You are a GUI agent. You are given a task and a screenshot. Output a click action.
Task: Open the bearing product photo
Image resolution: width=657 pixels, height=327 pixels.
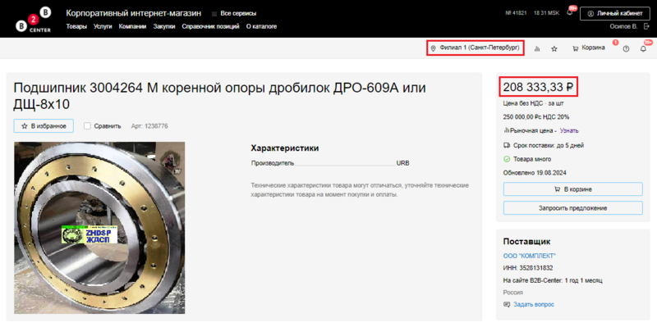click(x=99, y=228)
